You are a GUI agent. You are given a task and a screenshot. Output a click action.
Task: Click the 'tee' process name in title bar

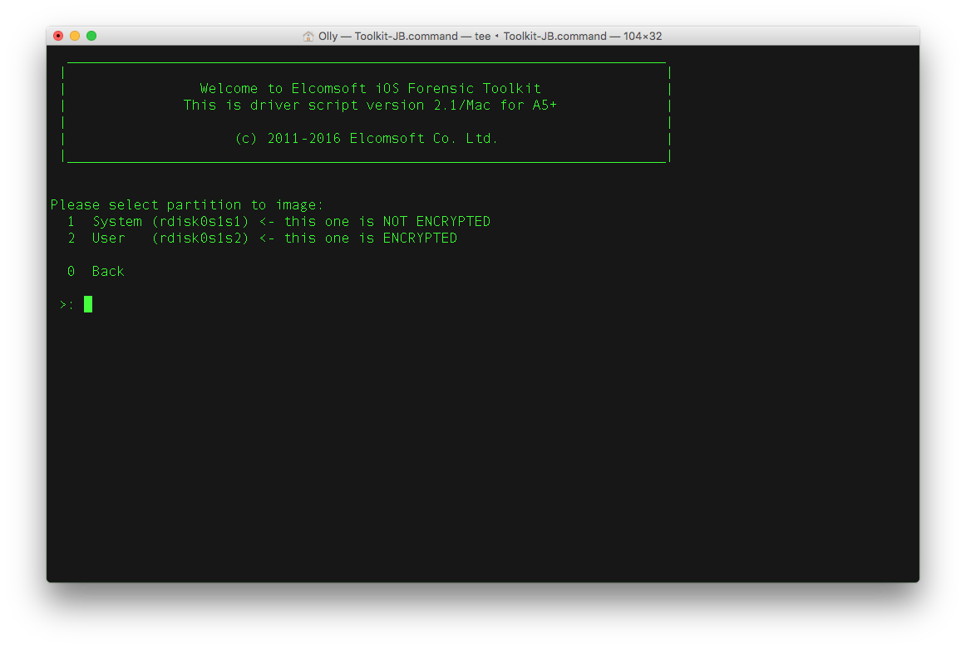coord(482,37)
